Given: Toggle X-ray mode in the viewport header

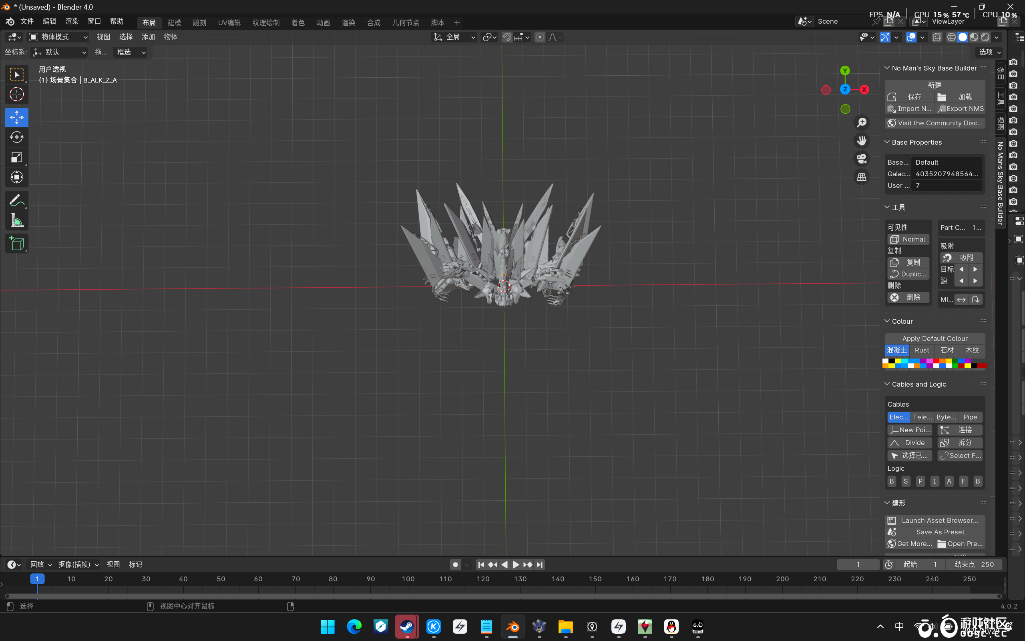Looking at the screenshot, I should coord(937,37).
